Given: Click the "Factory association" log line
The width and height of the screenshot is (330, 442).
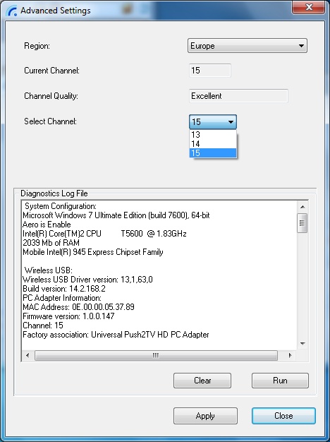Looking at the screenshot, I should 116,335.
